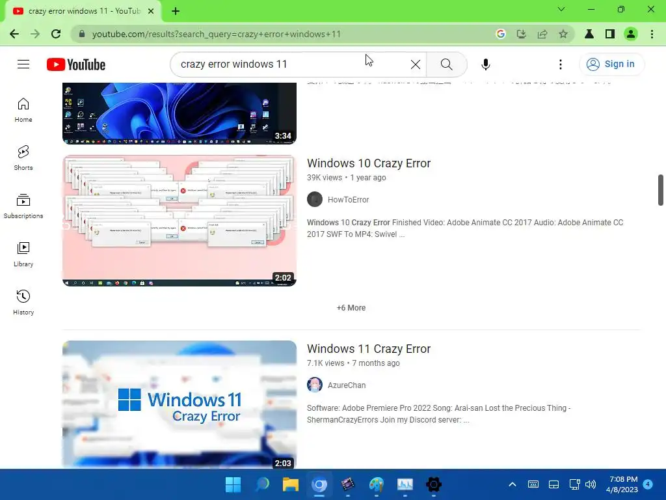Open Shorts in the sidebar
This screenshot has height=500, width=666.
click(x=23, y=158)
